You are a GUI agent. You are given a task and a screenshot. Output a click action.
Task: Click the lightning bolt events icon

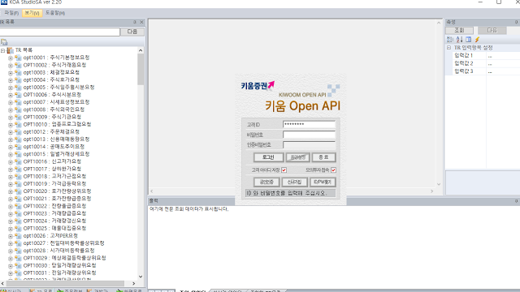(x=477, y=40)
